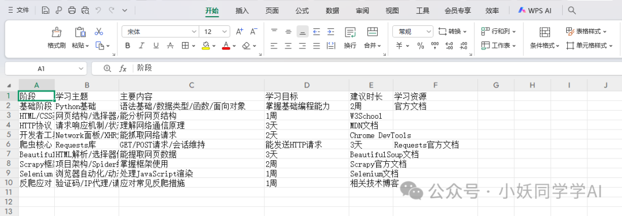Click the Cut scissors icon
622x216 pixels.
point(99,31)
